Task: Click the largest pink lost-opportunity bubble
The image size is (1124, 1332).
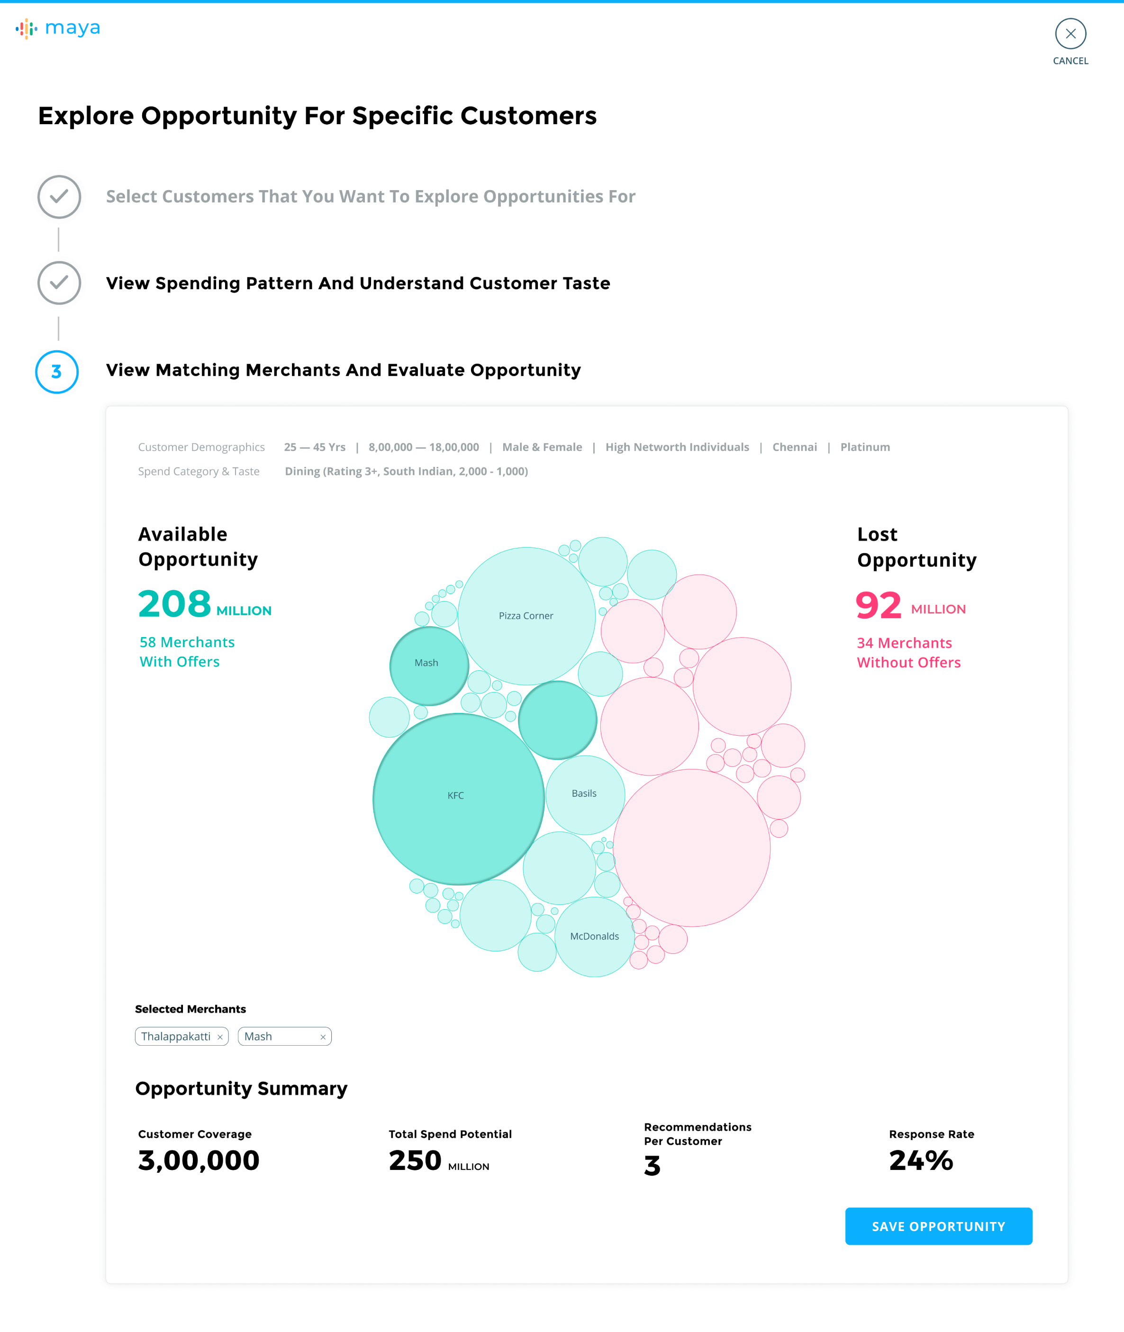Action: [692, 848]
